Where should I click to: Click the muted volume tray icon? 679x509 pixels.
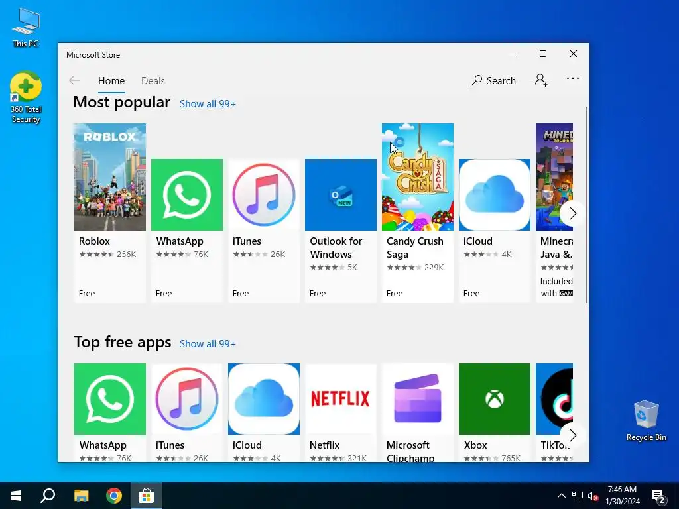point(593,496)
